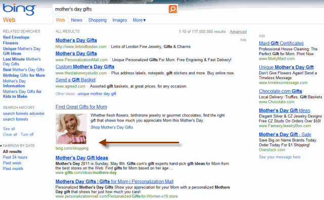
Task: Click www.FantasyJewelryBox.com URL text
Action: point(285,126)
